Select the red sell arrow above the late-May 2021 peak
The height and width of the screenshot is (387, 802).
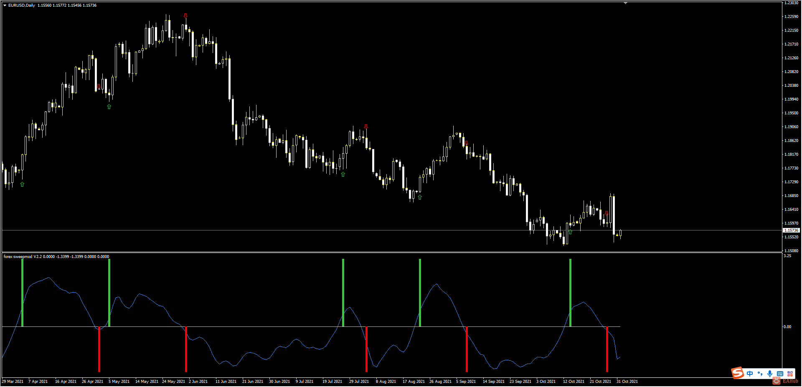(185, 15)
